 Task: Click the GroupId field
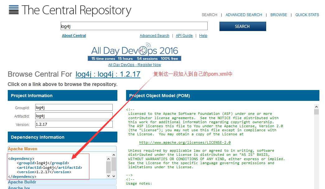tap(74, 108)
